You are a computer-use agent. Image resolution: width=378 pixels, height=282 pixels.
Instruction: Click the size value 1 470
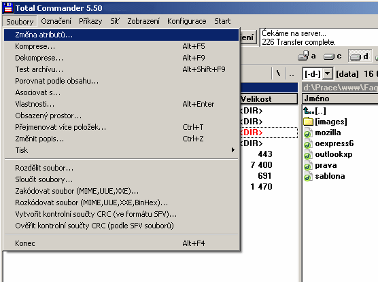point(261,187)
